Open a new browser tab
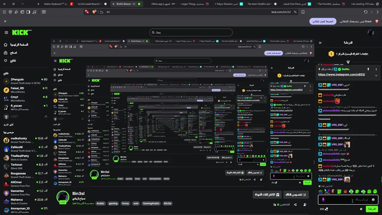Screen dimensions: 382x215 38,4
